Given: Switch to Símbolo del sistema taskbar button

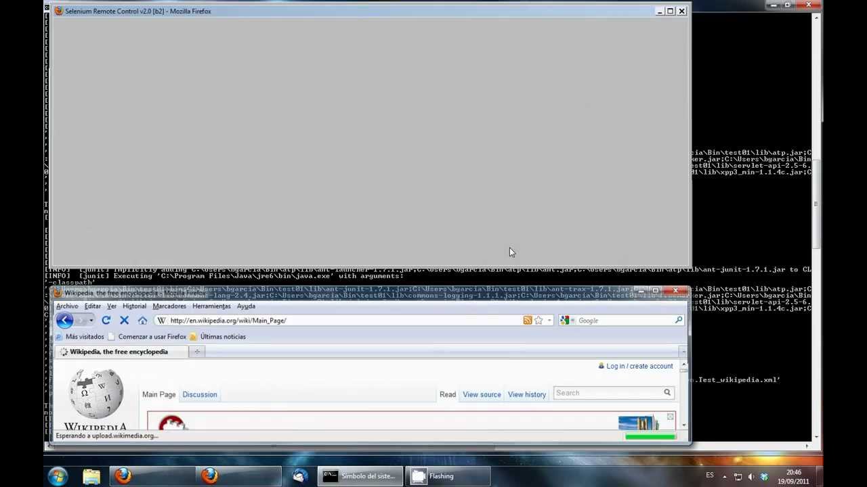Looking at the screenshot, I should pos(360,476).
